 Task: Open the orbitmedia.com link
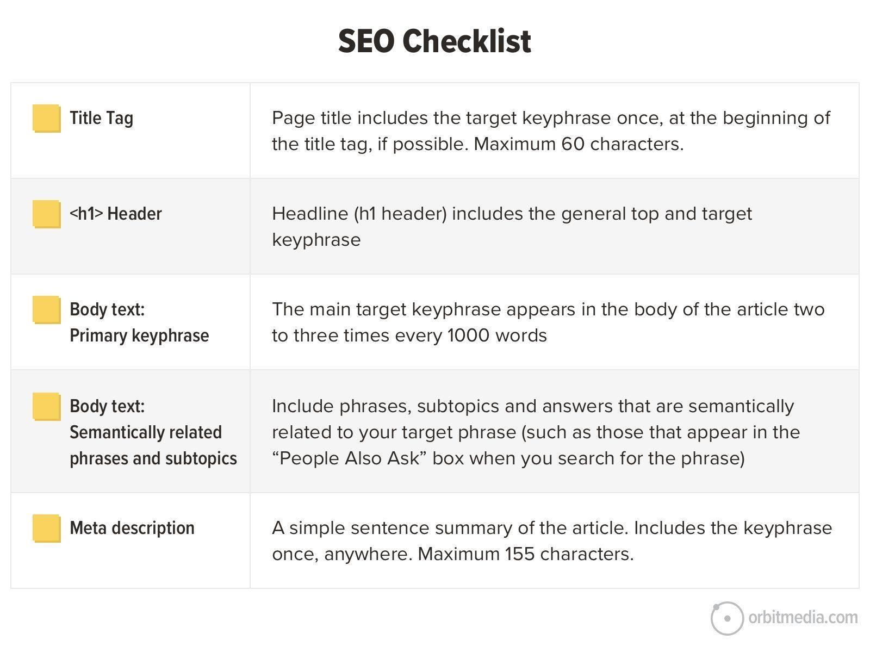click(803, 618)
